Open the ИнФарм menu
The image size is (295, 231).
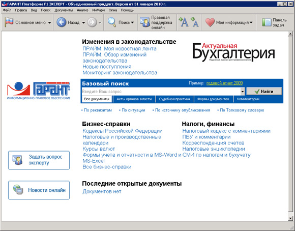click(x=98, y=10)
